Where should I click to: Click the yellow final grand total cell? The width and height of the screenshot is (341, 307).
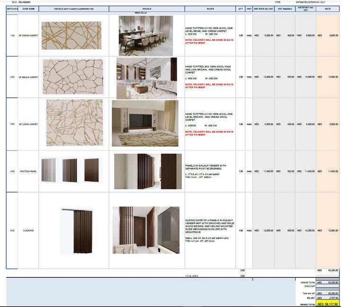pyautogui.click(x=328, y=304)
